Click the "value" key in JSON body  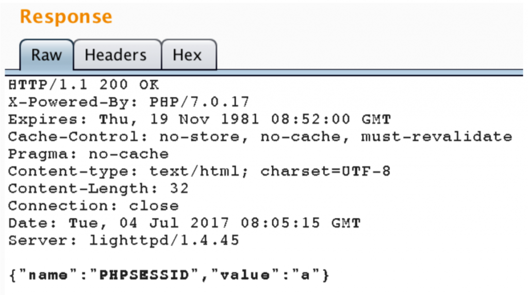[x=245, y=275]
